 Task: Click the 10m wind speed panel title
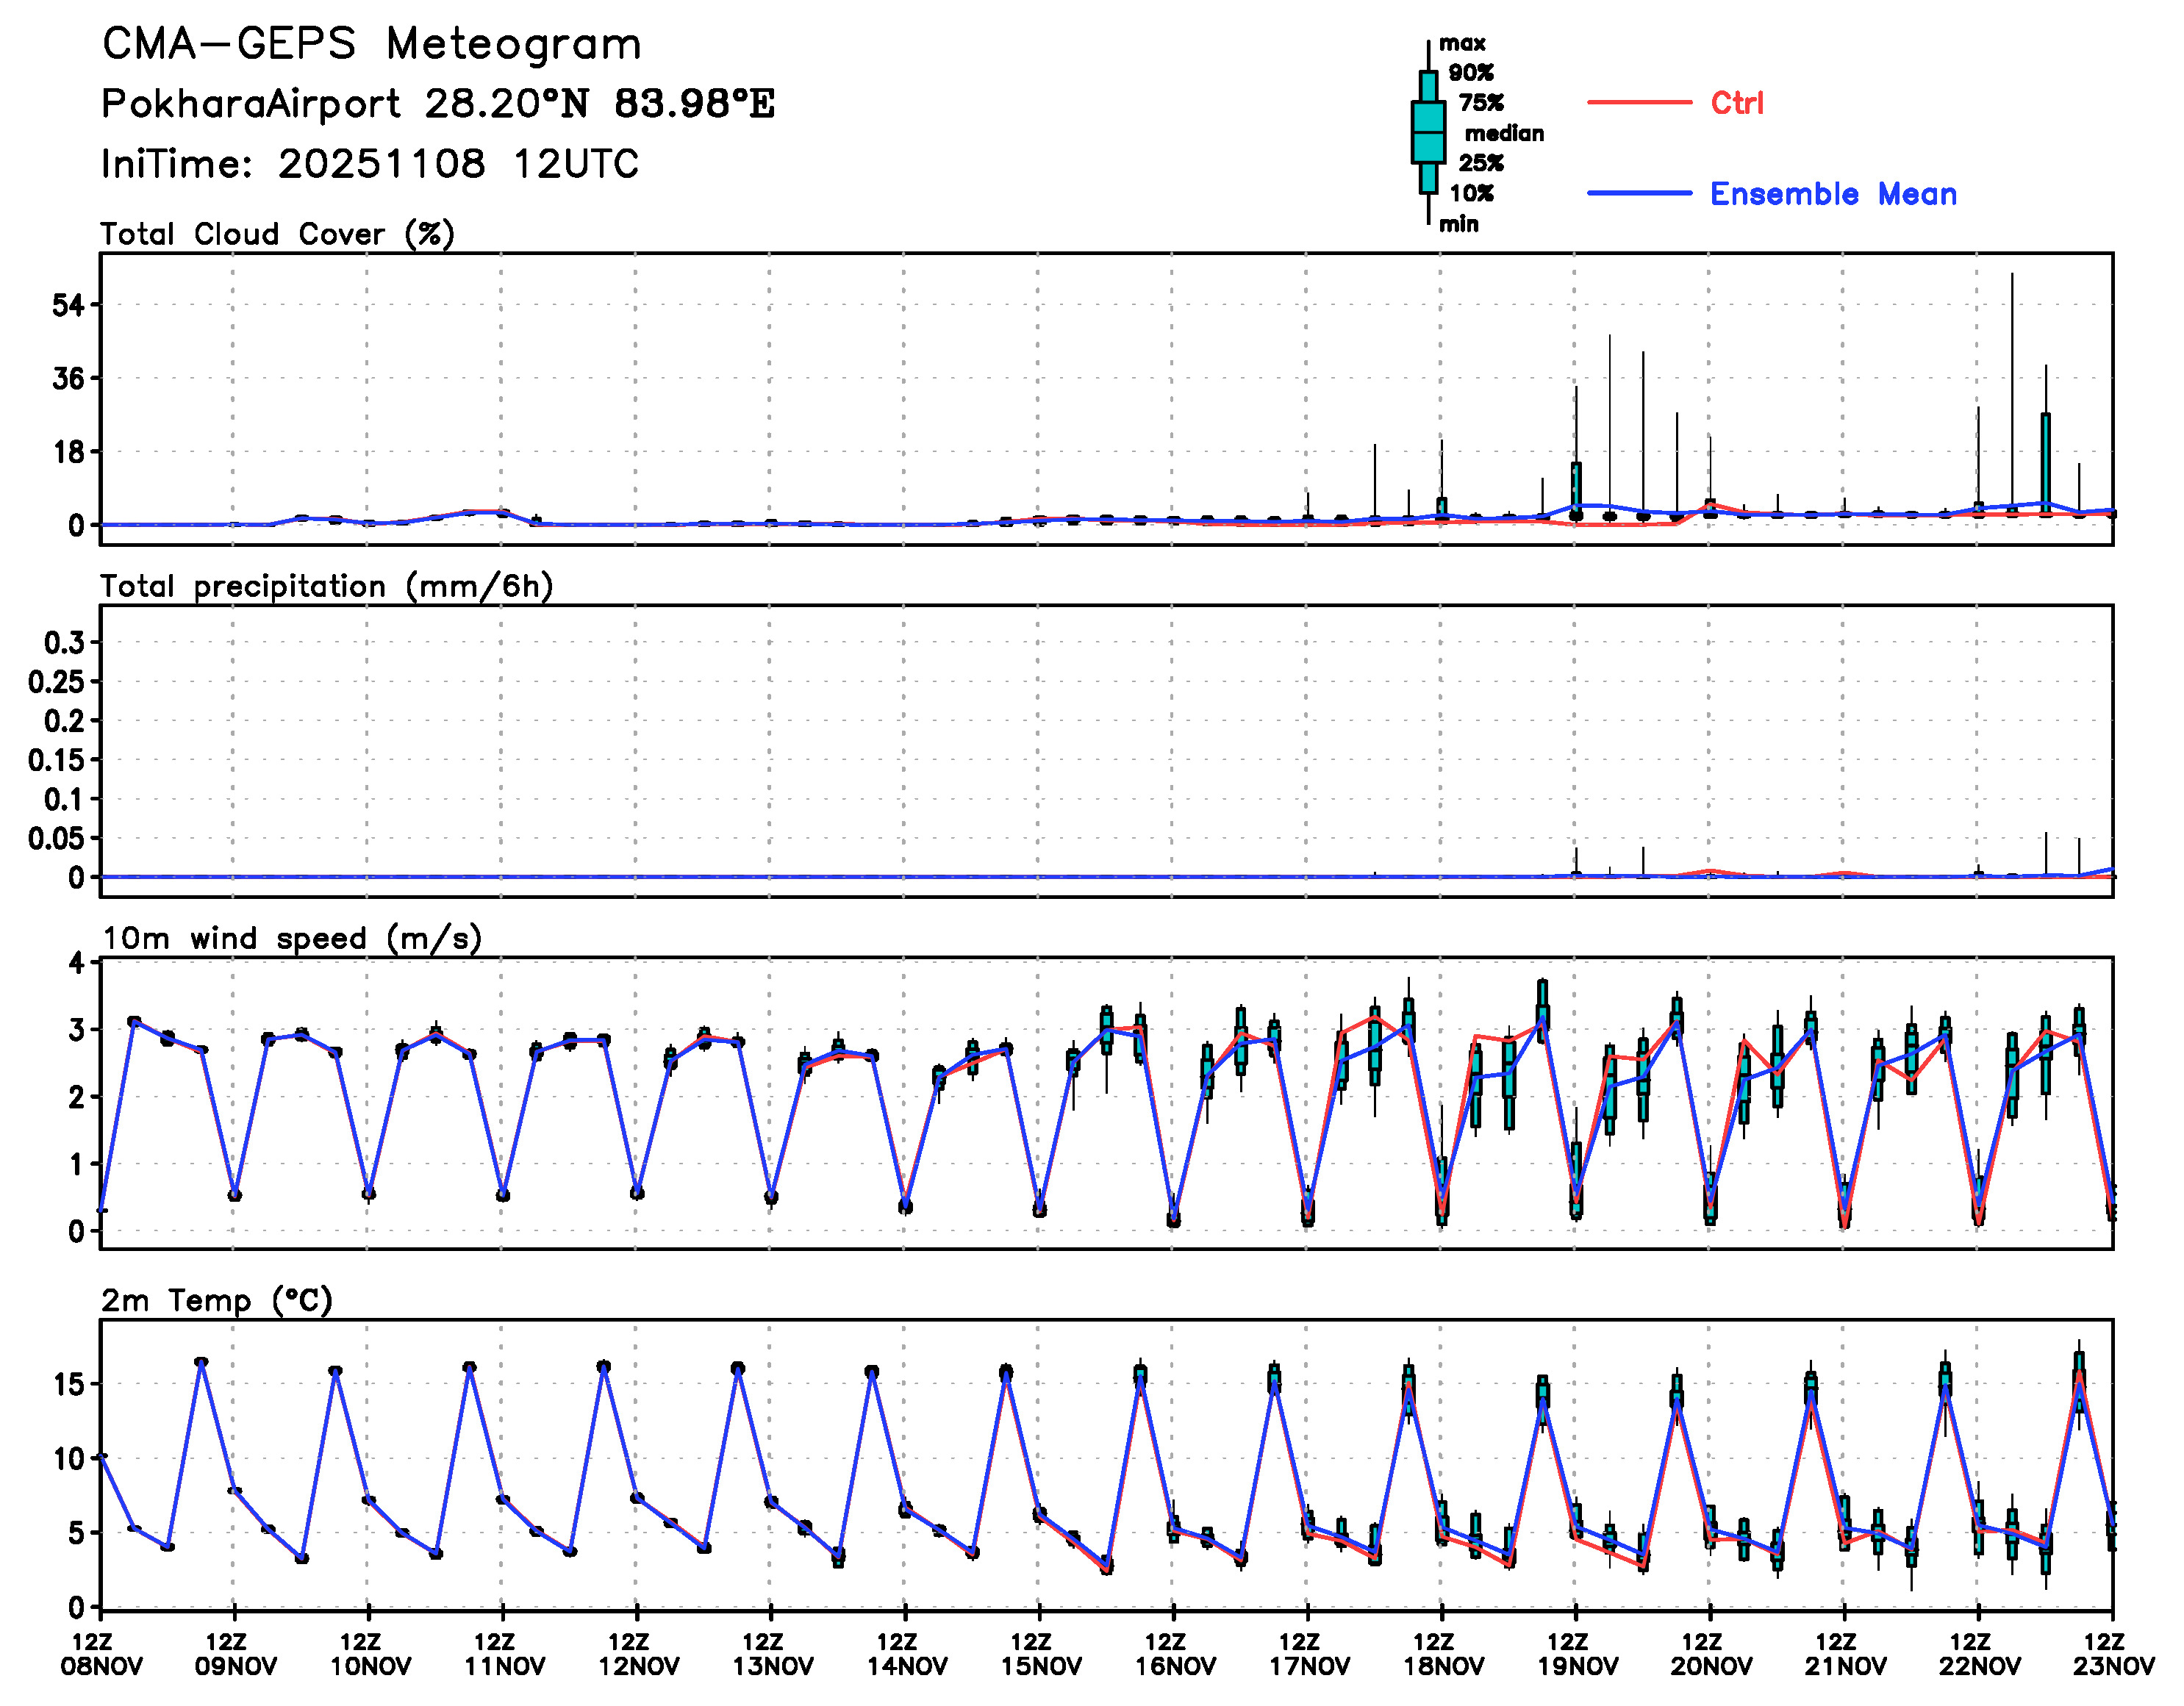coord(291,938)
